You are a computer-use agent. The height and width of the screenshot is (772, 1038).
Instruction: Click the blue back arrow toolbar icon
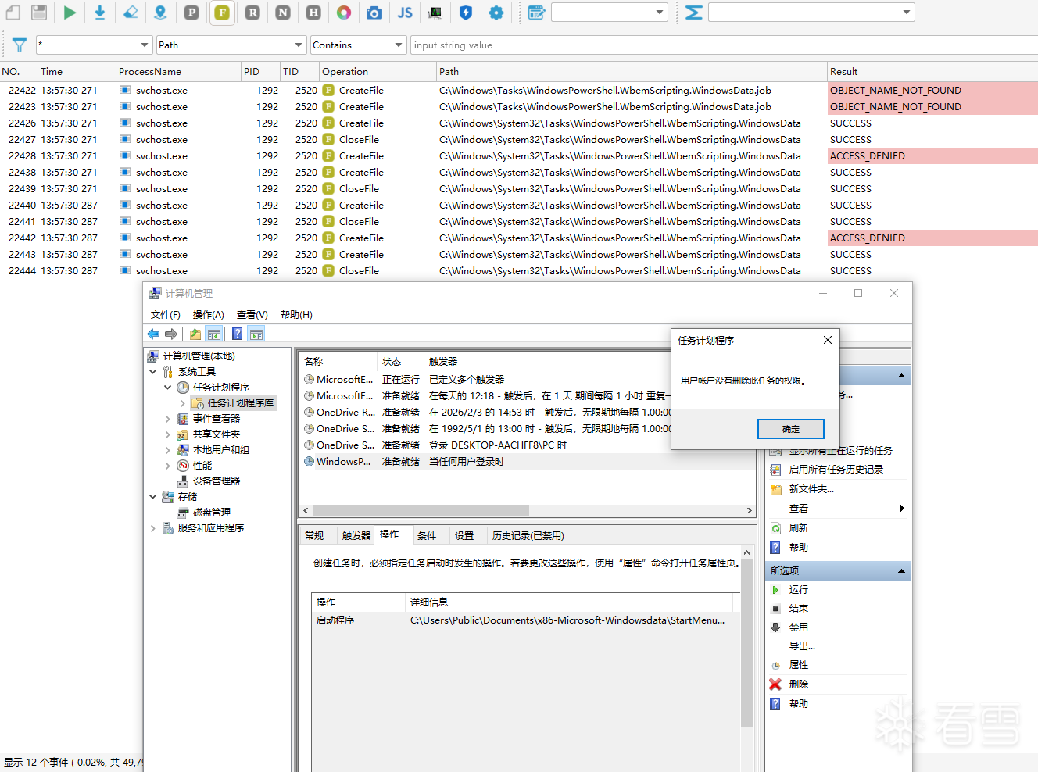(x=153, y=334)
